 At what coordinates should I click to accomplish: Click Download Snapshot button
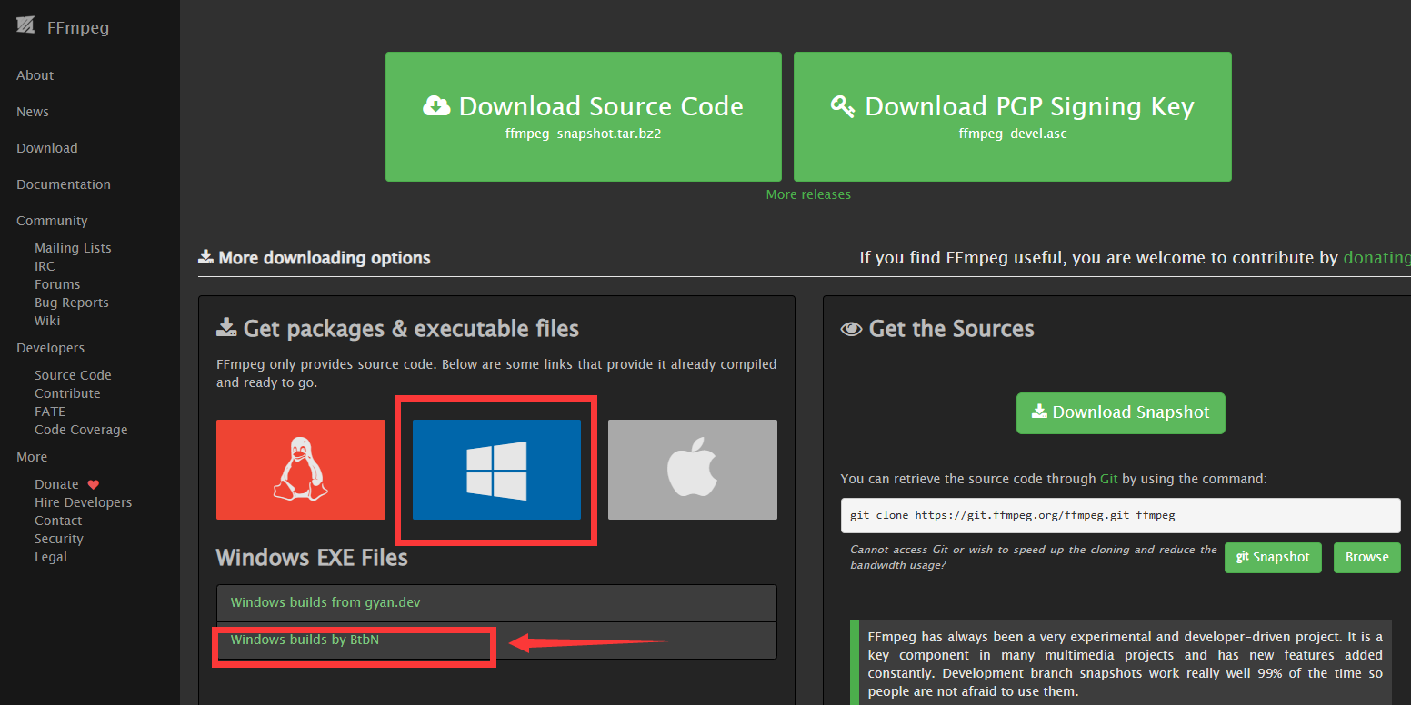coord(1121,412)
